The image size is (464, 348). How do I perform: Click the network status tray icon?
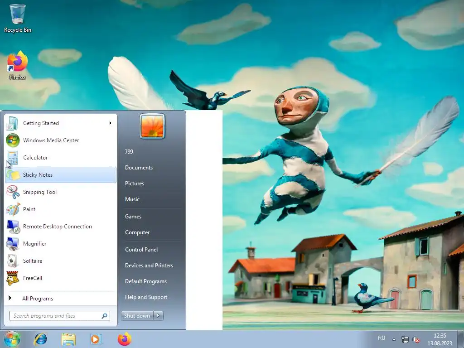[x=405, y=339]
